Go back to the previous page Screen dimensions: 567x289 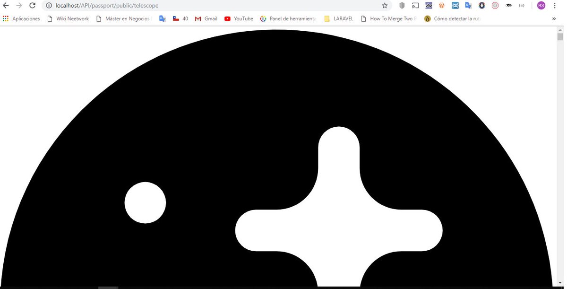6,6
